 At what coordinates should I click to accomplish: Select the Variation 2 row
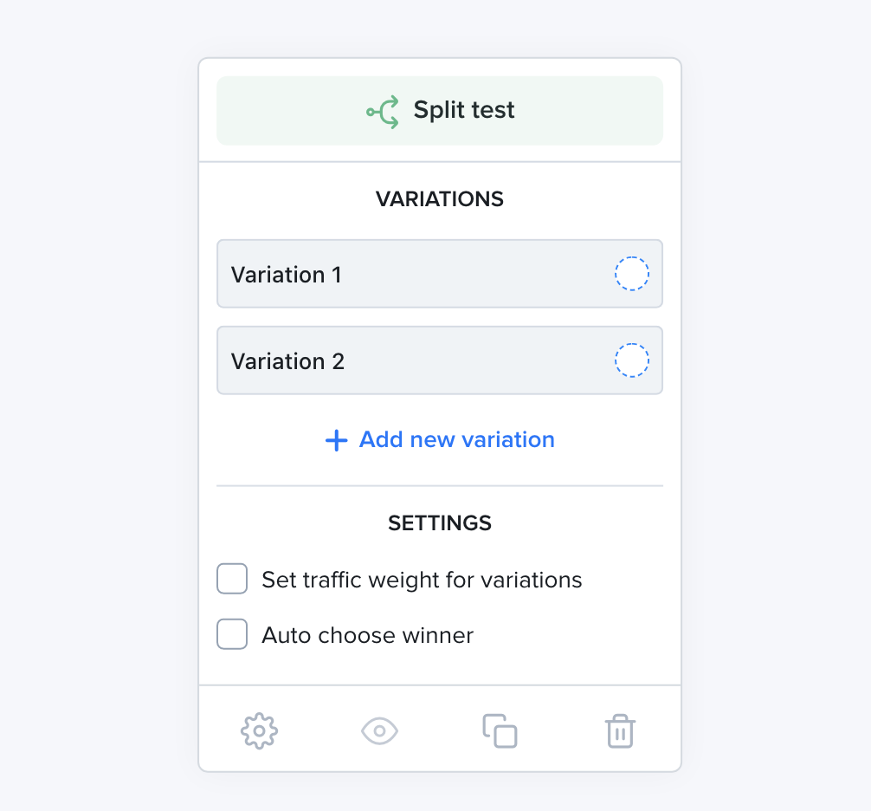tap(440, 360)
